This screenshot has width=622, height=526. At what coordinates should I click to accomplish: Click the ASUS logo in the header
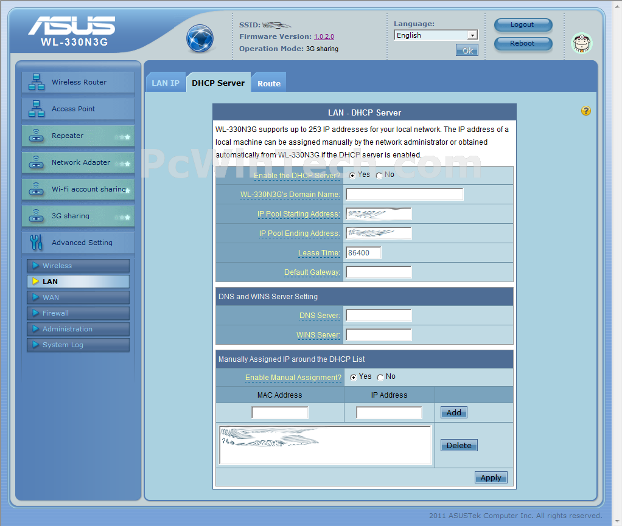[72, 26]
